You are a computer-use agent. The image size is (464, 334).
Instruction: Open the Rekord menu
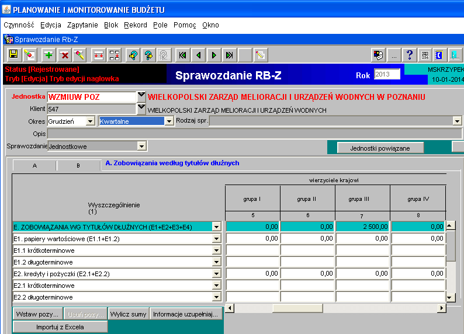coord(136,25)
